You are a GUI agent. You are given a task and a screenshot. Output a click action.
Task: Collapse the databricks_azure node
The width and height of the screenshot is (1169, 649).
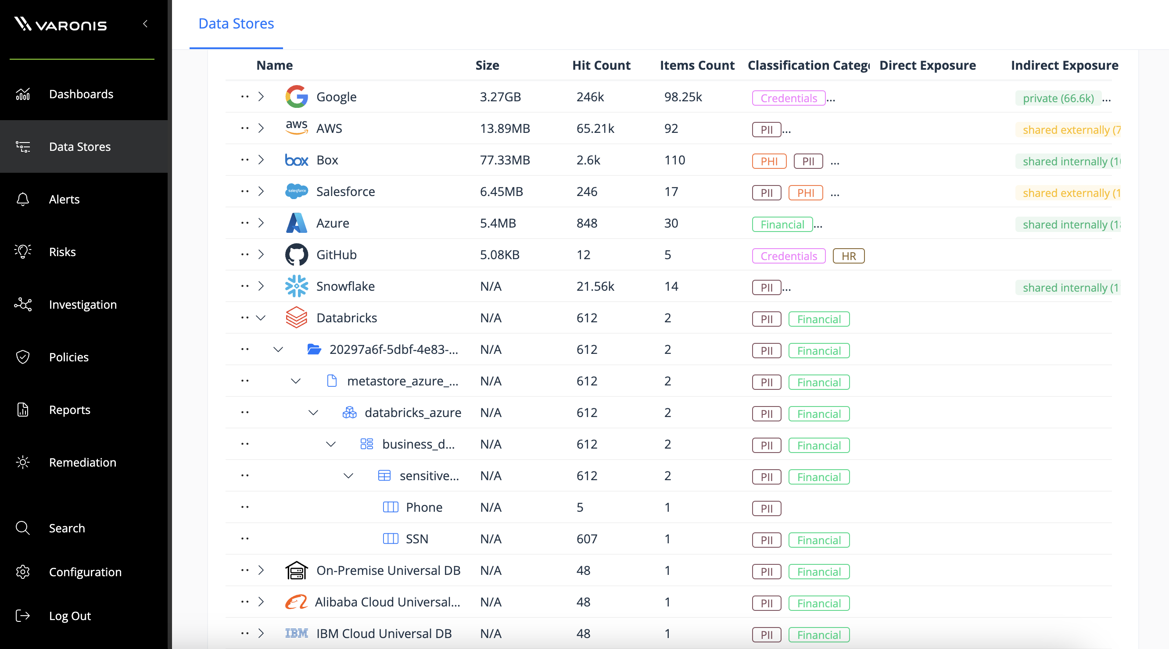point(313,412)
